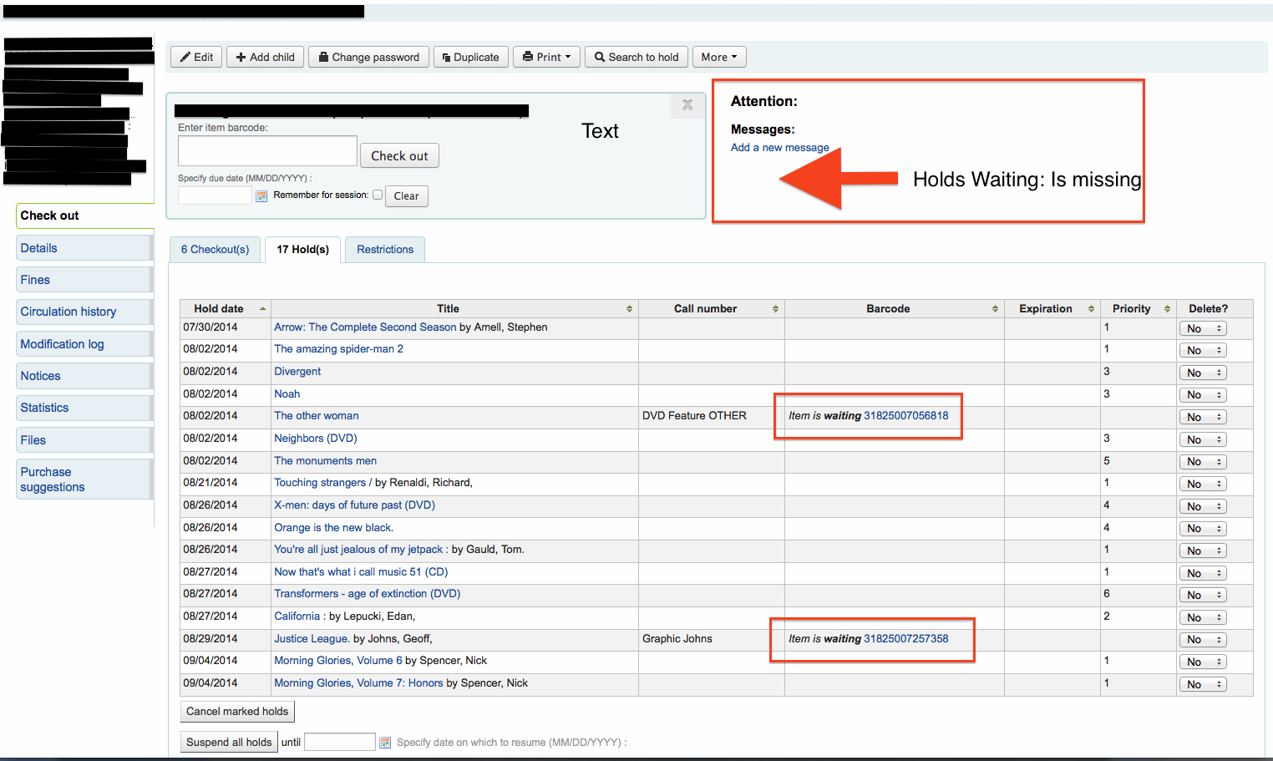Image resolution: width=1273 pixels, height=761 pixels.
Task: Open the Print dropdown menu
Action: (546, 57)
